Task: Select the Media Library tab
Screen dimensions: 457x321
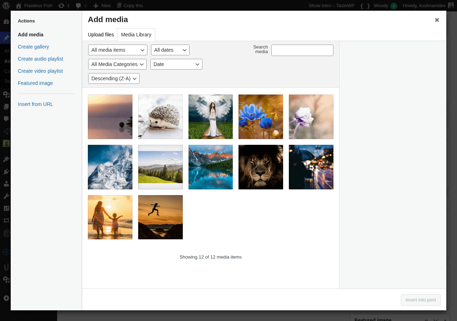Action: [136, 35]
